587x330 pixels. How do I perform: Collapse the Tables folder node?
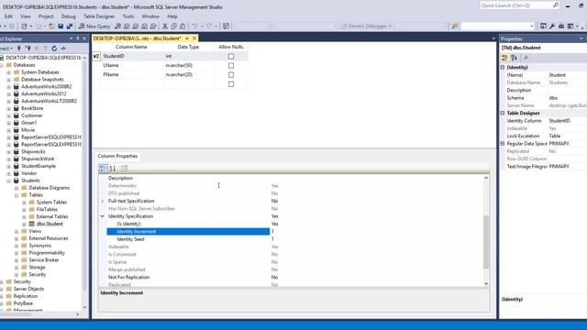point(17,195)
